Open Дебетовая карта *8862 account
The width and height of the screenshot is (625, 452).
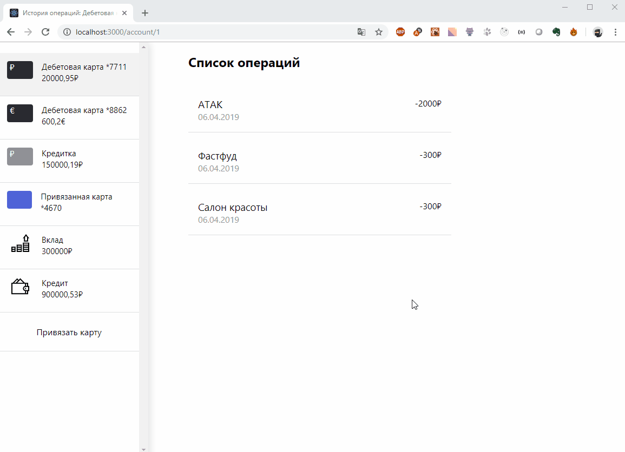pyautogui.click(x=69, y=118)
